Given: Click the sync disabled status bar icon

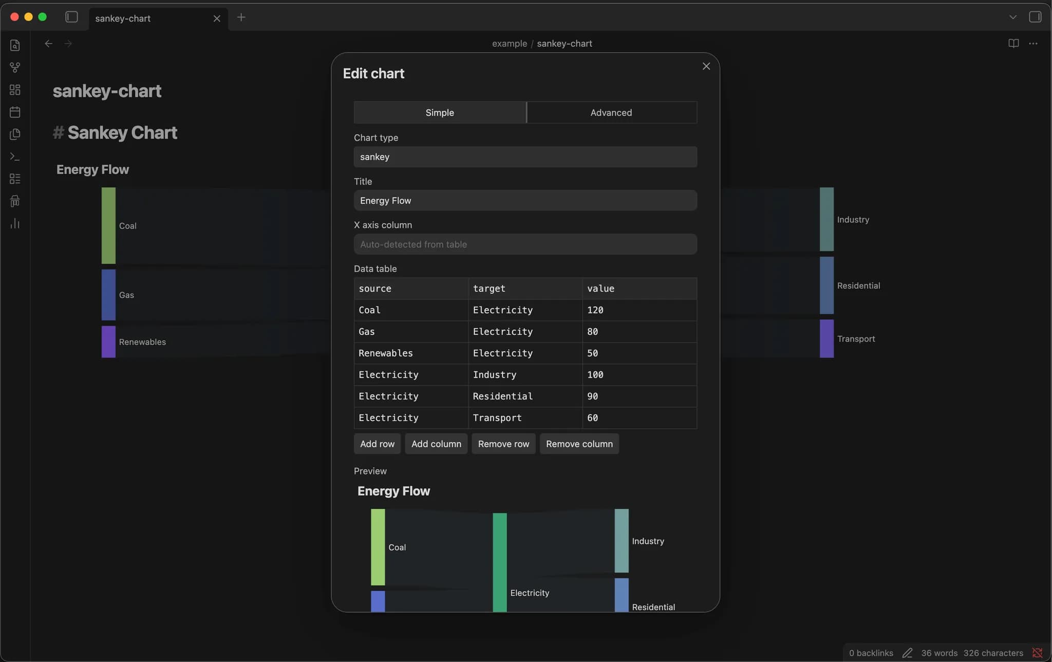Looking at the screenshot, I should point(1037,653).
